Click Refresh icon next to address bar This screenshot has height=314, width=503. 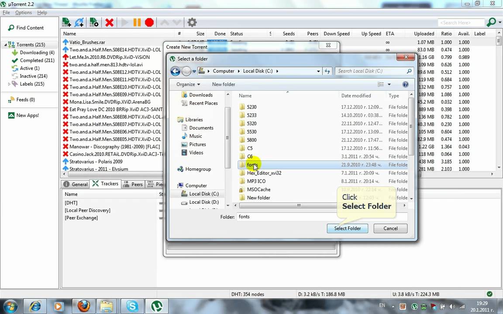pyautogui.click(x=327, y=71)
